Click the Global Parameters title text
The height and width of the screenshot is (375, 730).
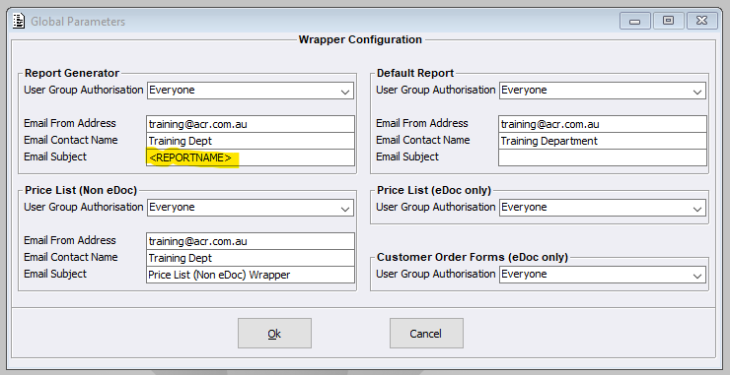(78, 22)
